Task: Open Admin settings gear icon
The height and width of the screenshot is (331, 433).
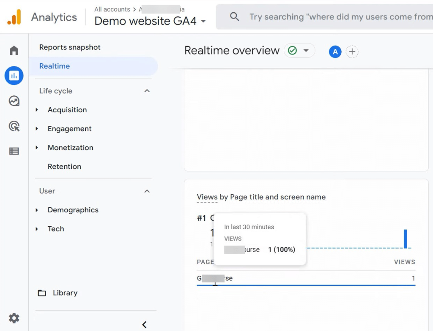Action: click(14, 318)
